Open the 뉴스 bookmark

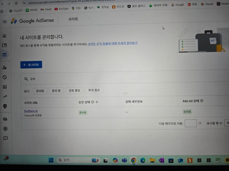[89, 8]
